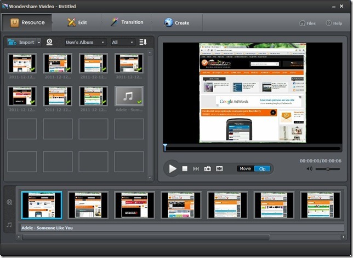The width and height of the screenshot is (353, 258).
Task: Click the sort order icon
Action: 143,42
